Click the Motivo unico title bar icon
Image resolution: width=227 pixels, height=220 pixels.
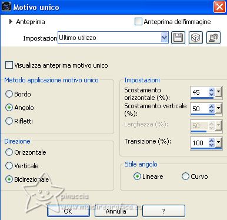point(6,6)
